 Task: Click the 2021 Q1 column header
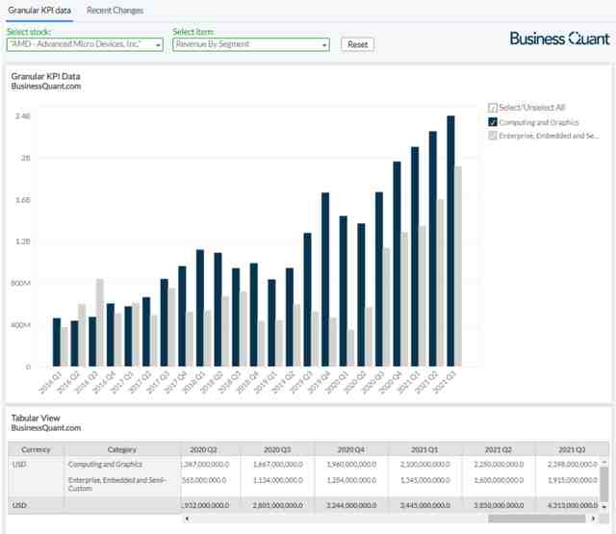424,449
